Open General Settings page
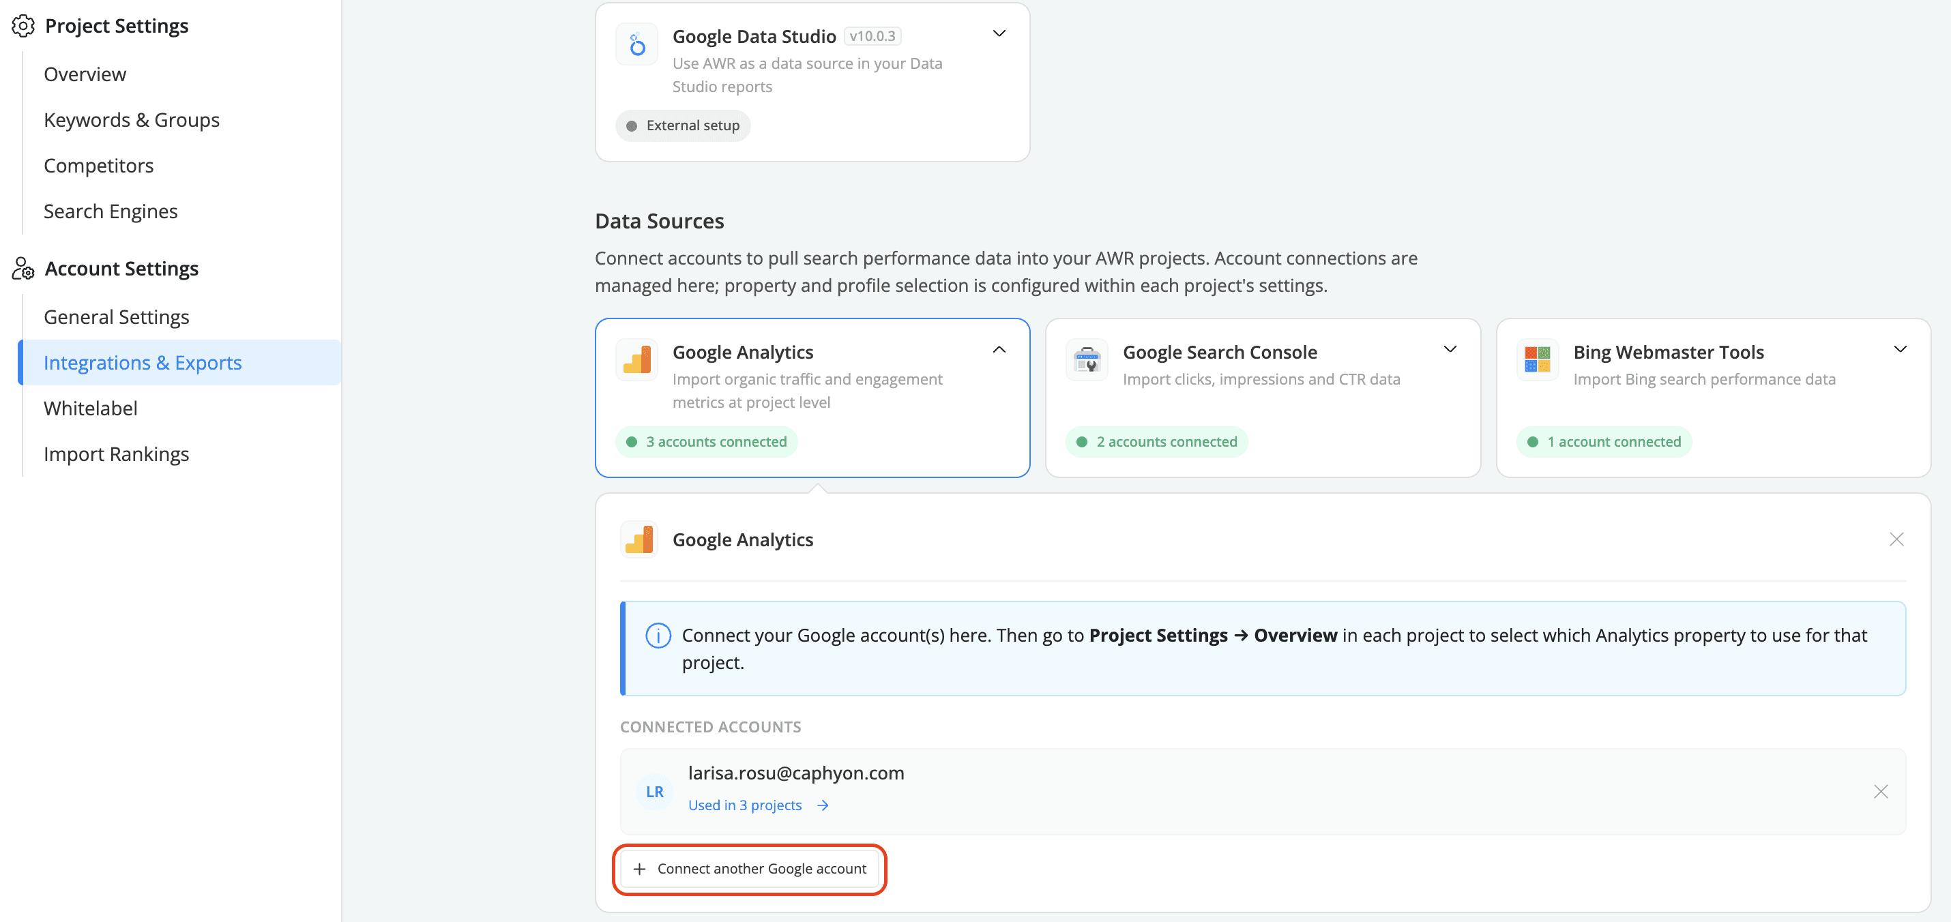The height and width of the screenshot is (922, 1951). pos(117,317)
